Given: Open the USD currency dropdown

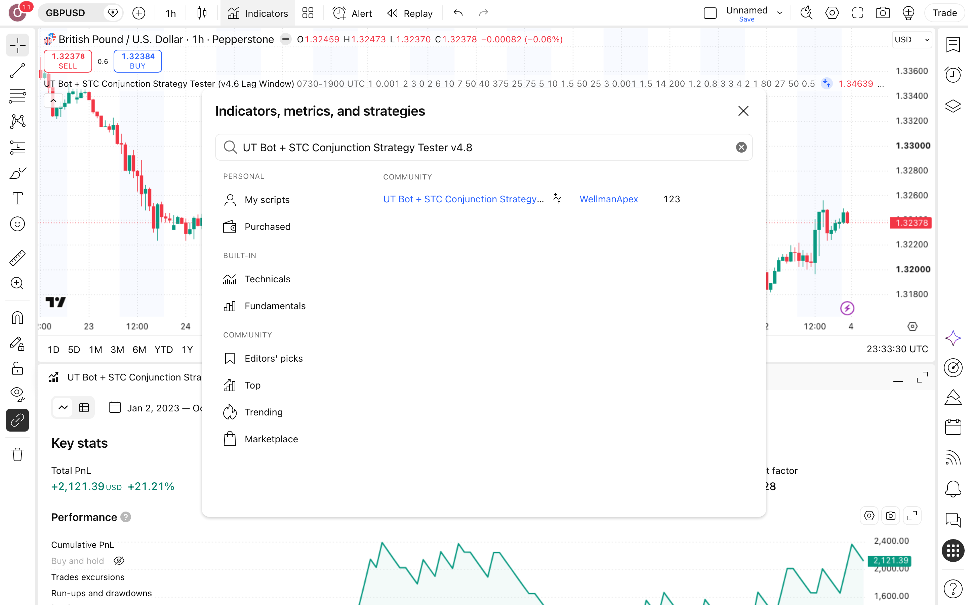Looking at the screenshot, I should click(912, 40).
